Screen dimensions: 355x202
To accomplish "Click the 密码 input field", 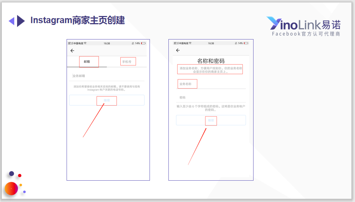I will click(x=211, y=97).
